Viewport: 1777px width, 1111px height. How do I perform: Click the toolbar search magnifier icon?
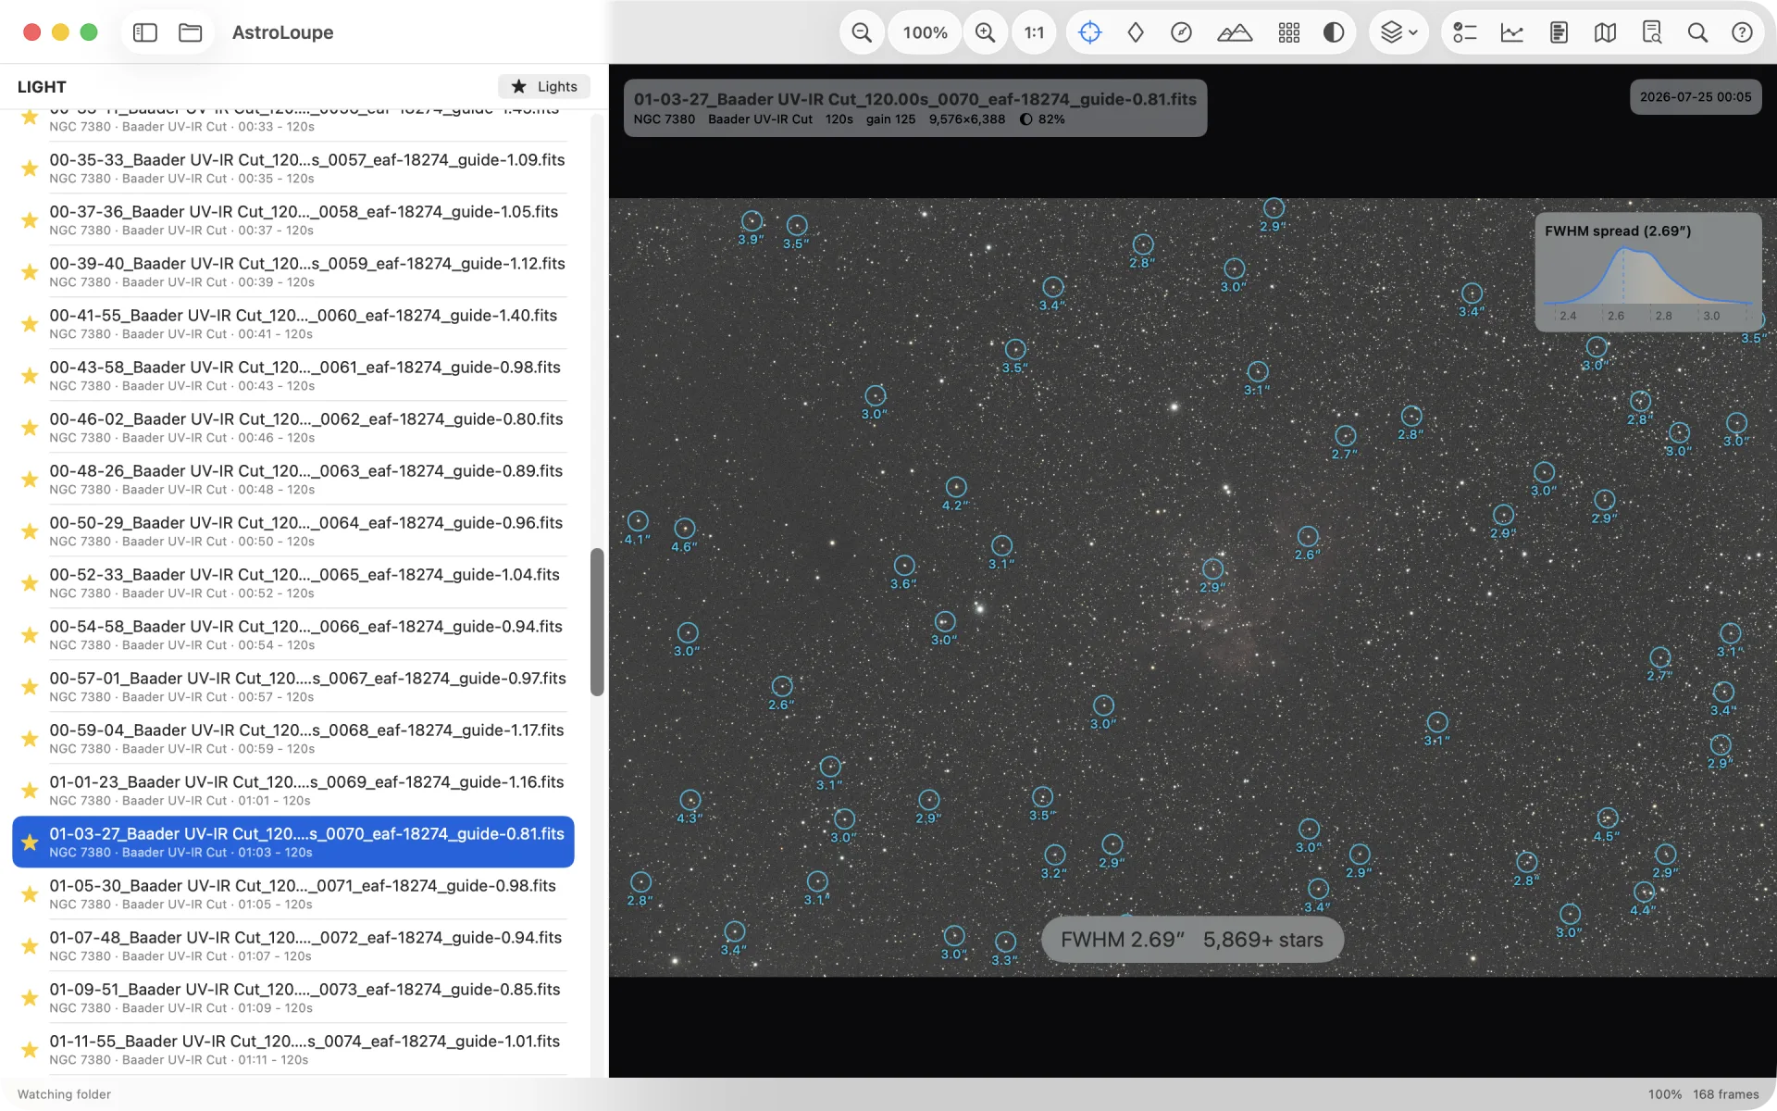pos(1697,32)
